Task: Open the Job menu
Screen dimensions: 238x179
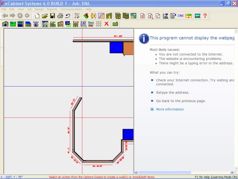Action: 29,9
